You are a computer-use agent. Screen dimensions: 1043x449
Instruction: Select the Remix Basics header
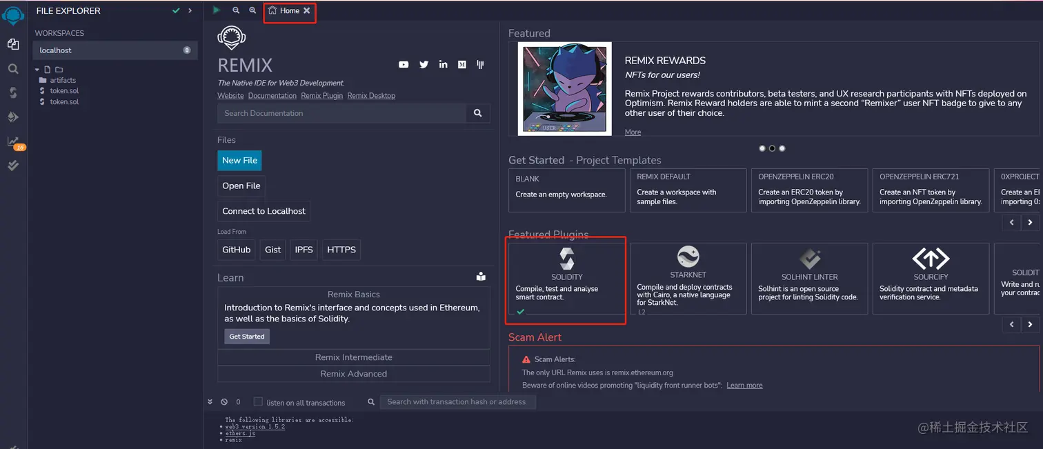[354, 295]
